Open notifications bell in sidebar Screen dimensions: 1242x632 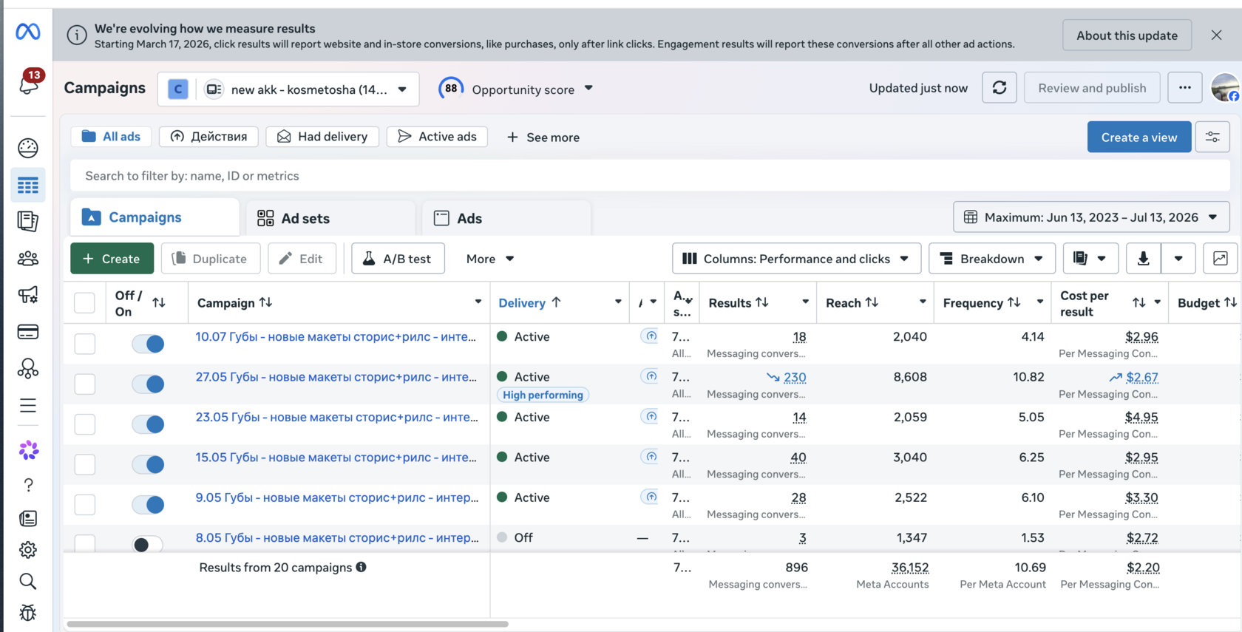pyautogui.click(x=29, y=82)
